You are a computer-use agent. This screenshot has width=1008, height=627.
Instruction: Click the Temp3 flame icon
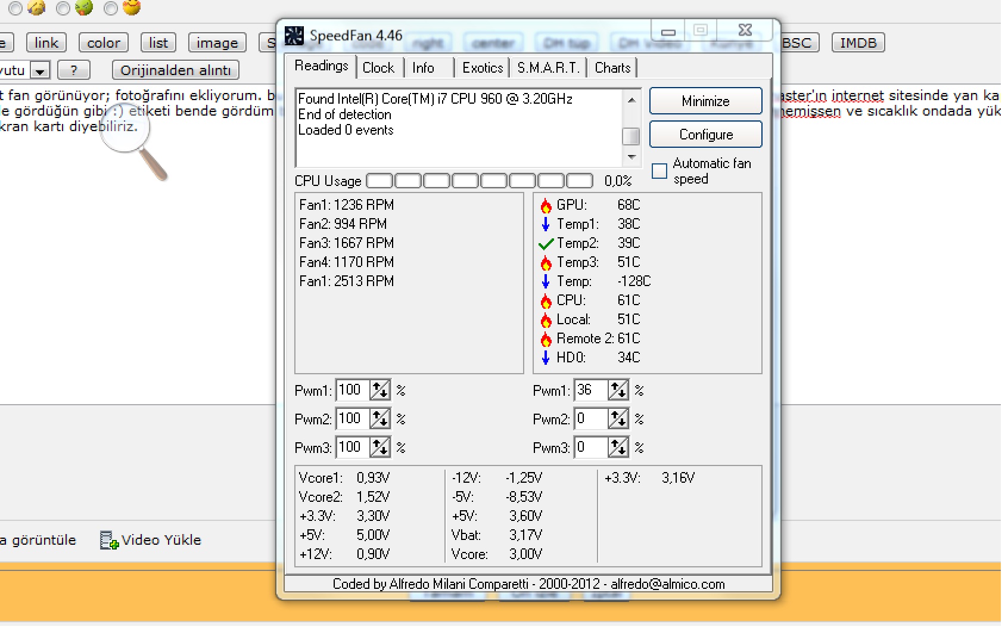[546, 263]
